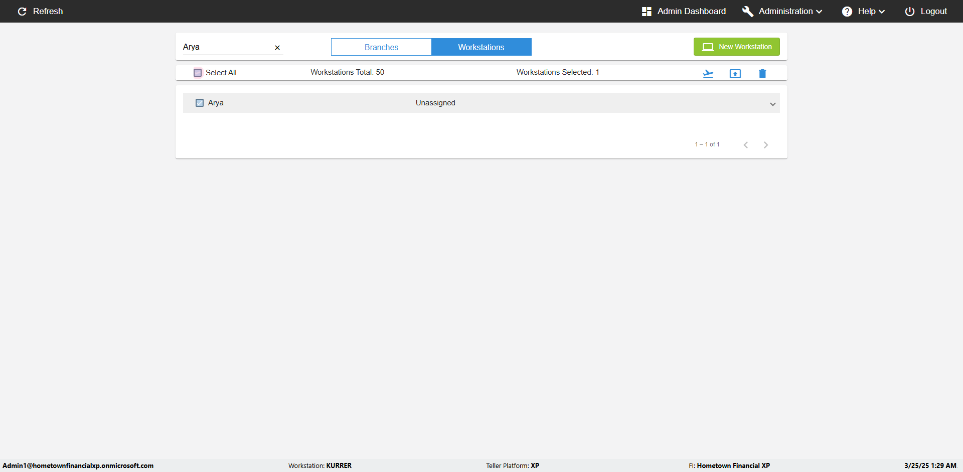The width and height of the screenshot is (963, 472).
Task: Go to the previous page of results
Action: (x=746, y=145)
